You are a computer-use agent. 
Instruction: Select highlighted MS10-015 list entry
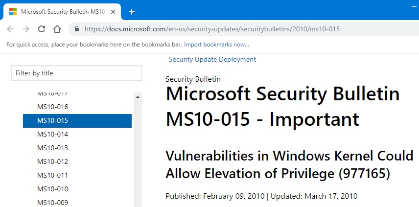click(77, 121)
